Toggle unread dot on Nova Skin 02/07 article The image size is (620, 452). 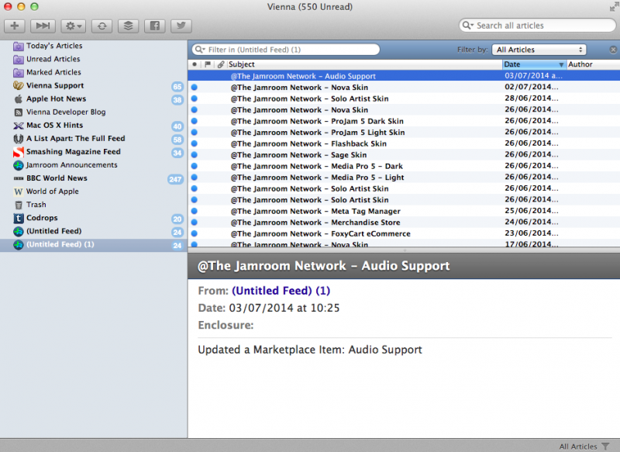[194, 88]
